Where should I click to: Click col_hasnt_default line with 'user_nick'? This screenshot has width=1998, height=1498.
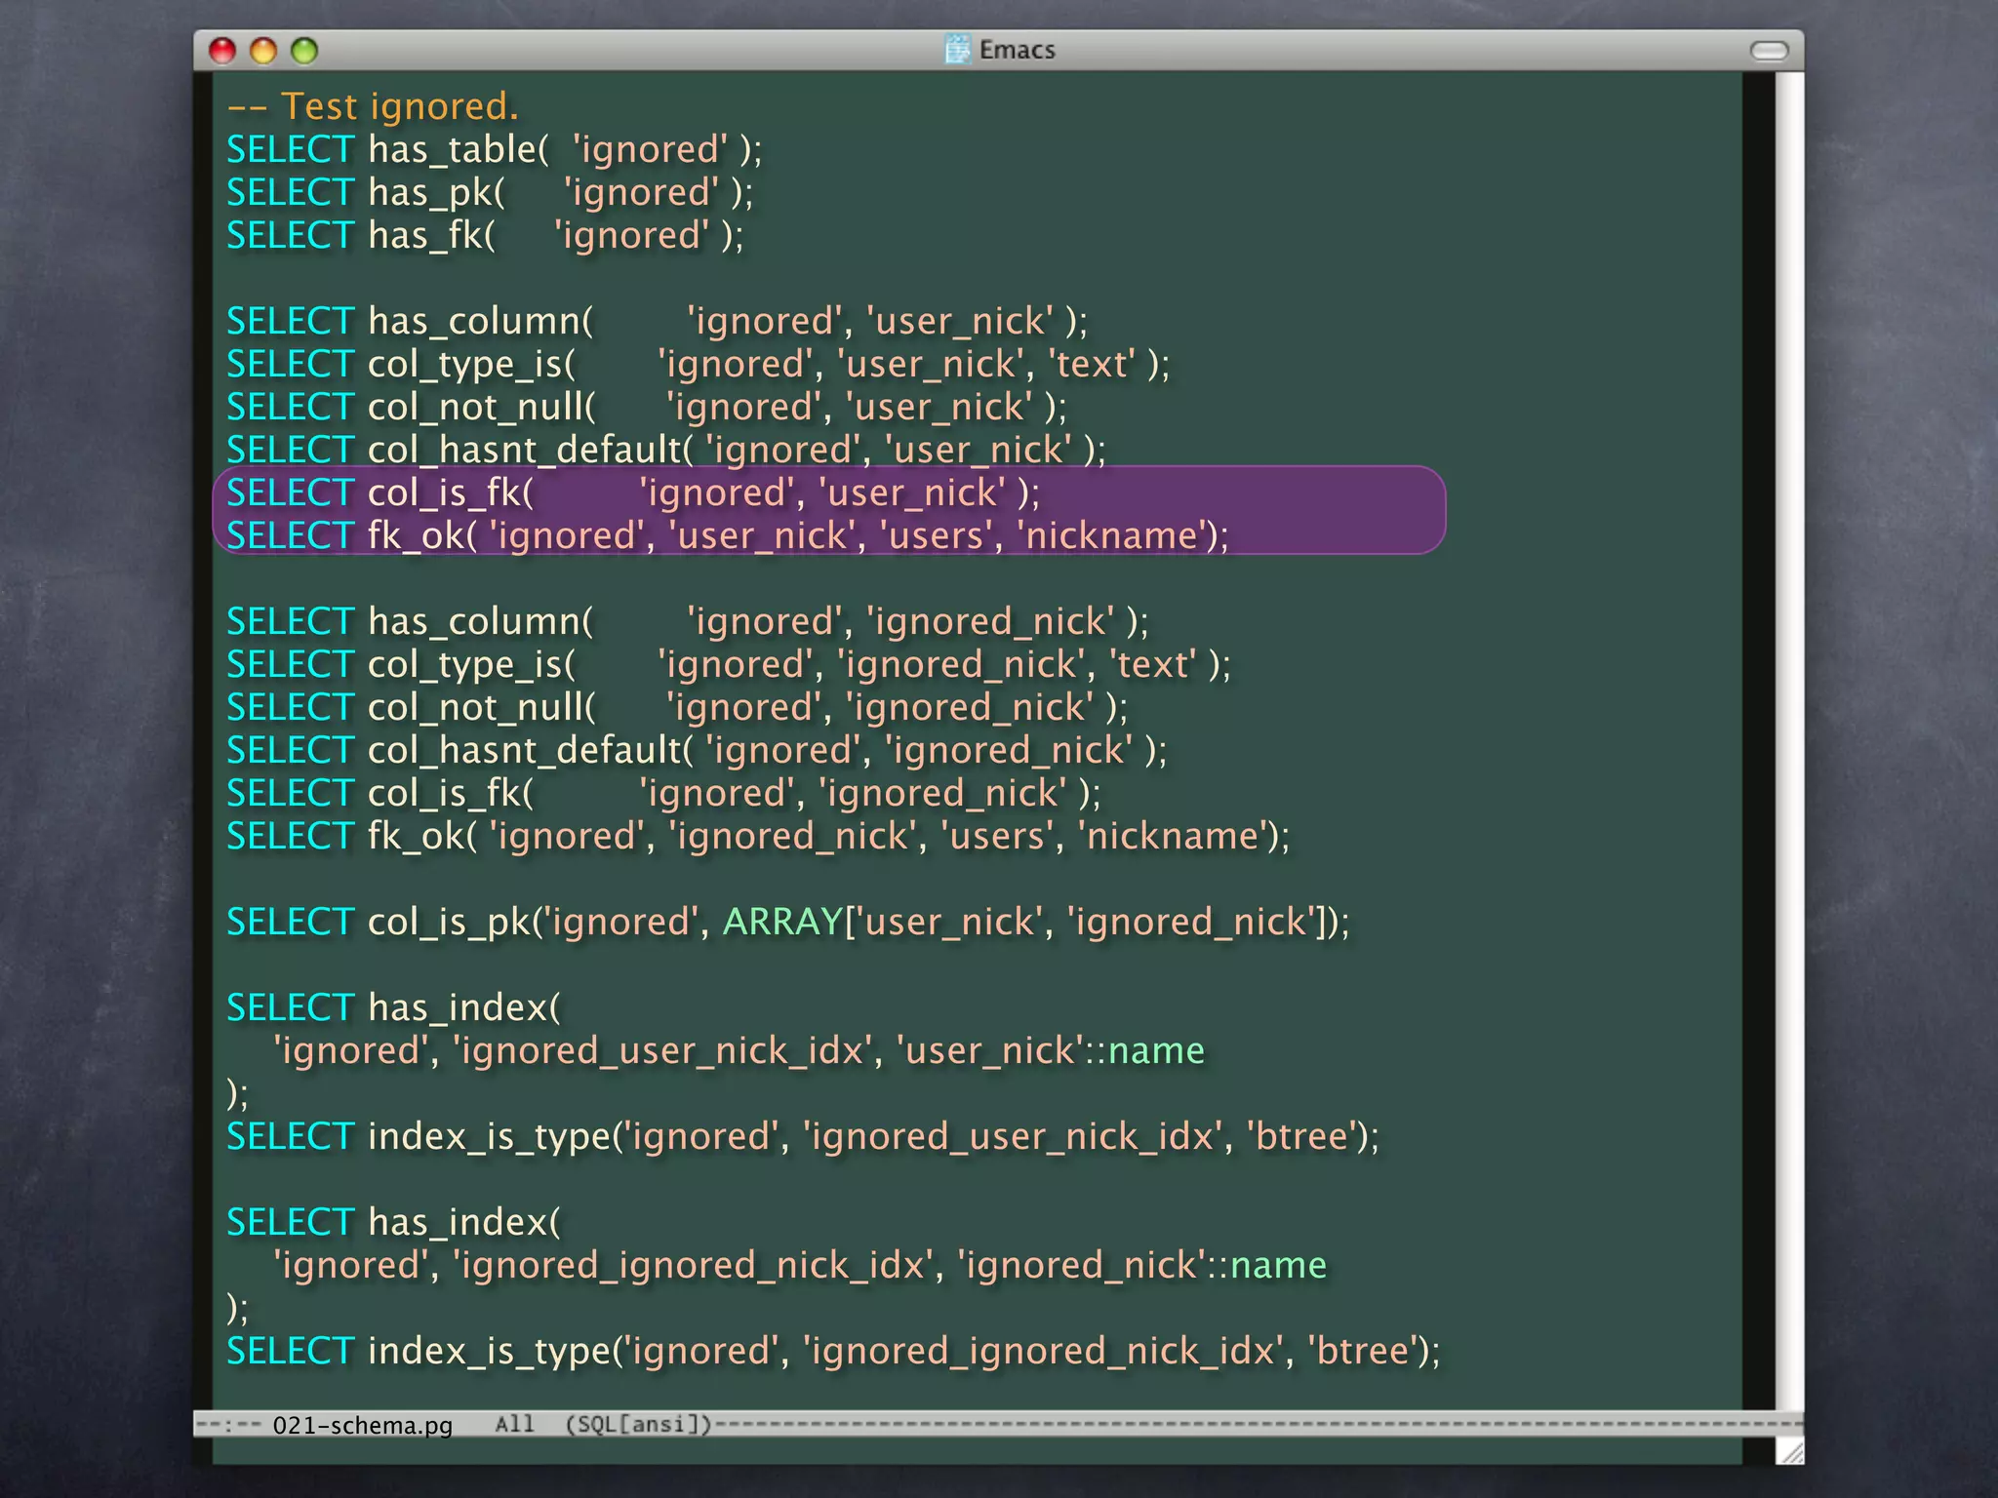pos(666,450)
